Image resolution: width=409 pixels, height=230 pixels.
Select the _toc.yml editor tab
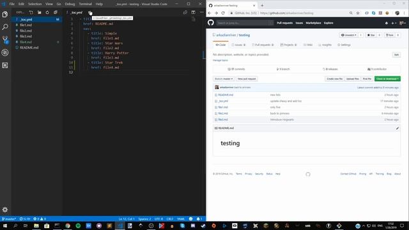click(76, 12)
